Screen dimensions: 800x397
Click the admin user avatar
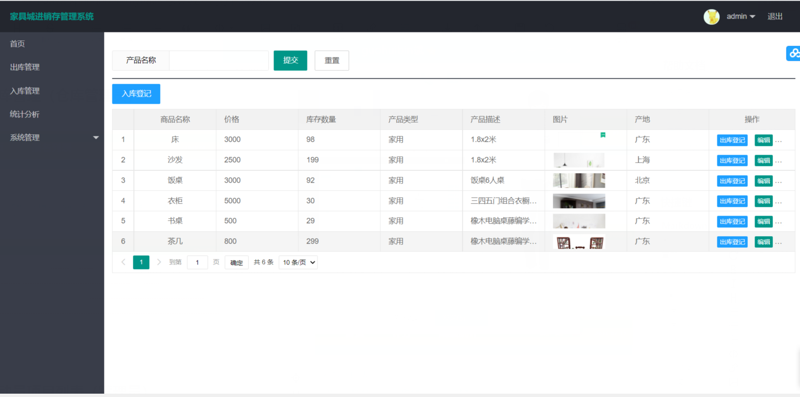[x=712, y=17]
